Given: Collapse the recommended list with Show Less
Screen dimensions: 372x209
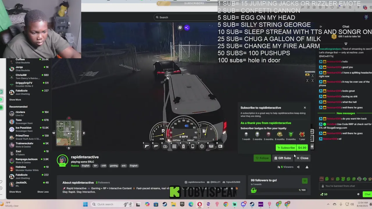Looking at the screenshot, I should pyautogui.click(x=43, y=192).
